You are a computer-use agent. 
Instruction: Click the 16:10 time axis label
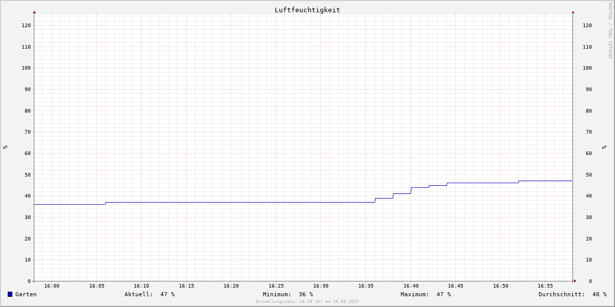coord(141,286)
